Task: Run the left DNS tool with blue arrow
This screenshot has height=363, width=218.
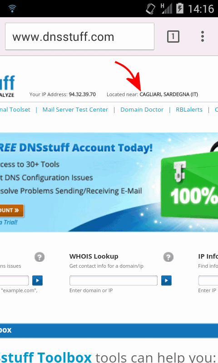Action: (x=37, y=280)
